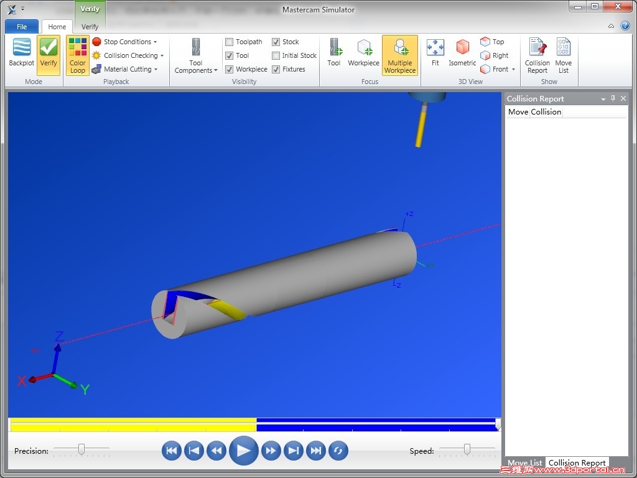Show the Collision Report
This screenshot has height=478, width=637.
(537, 55)
